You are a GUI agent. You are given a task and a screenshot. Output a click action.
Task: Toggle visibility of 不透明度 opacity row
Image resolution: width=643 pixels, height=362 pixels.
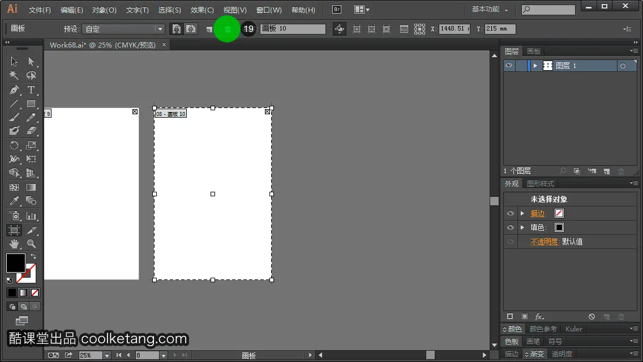click(511, 242)
